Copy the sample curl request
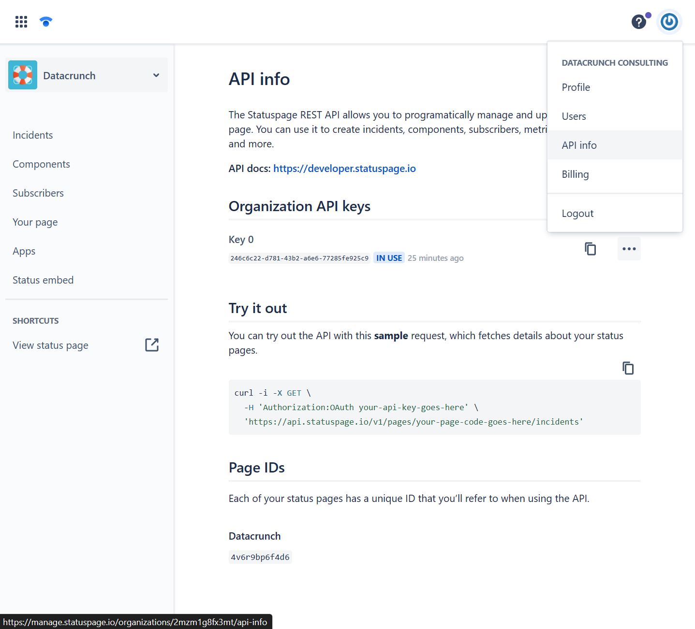The width and height of the screenshot is (695, 629). tap(628, 368)
